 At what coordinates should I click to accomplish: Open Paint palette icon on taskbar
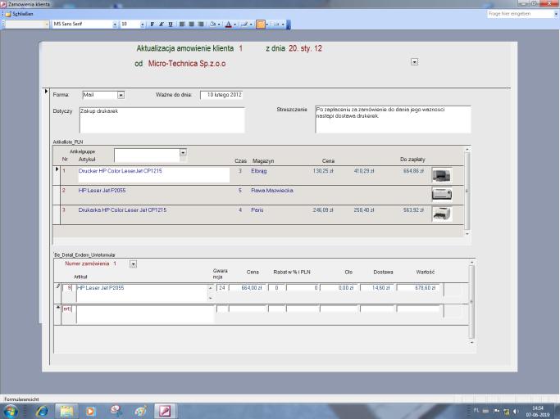140,411
